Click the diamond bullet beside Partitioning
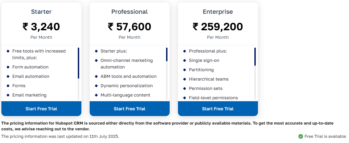Viewport: 349px width, 143px height. click(185, 70)
